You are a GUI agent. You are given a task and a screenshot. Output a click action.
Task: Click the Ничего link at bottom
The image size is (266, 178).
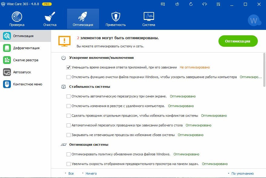pos(91,173)
